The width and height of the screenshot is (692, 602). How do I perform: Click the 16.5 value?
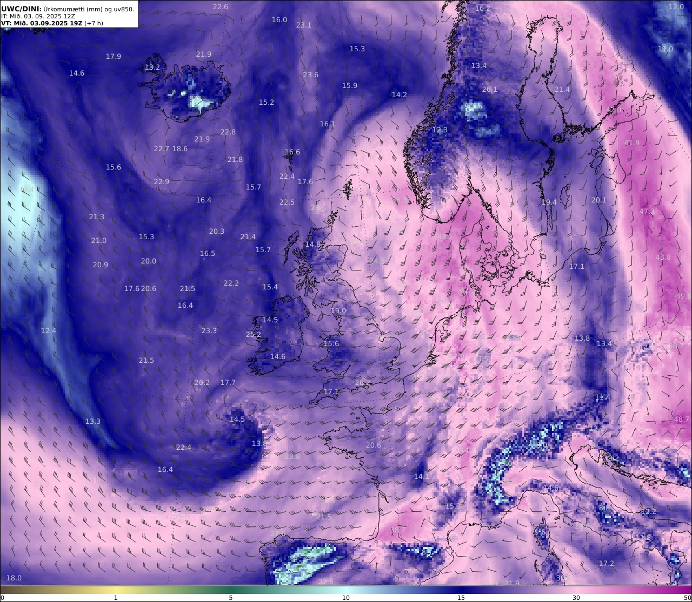(x=208, y=254)
